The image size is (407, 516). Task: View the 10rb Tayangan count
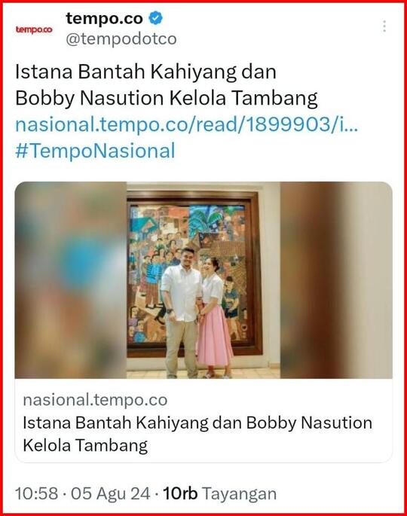[219, 494]
